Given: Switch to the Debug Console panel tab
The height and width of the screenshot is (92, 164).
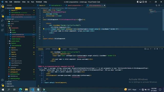Looking at the screenshot, I should coord(73,49).
